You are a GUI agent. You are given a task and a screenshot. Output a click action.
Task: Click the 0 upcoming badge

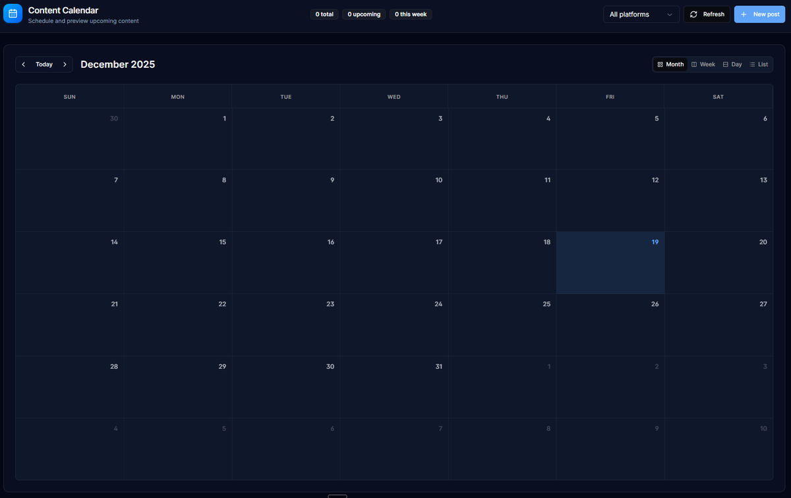click(365, 14)
